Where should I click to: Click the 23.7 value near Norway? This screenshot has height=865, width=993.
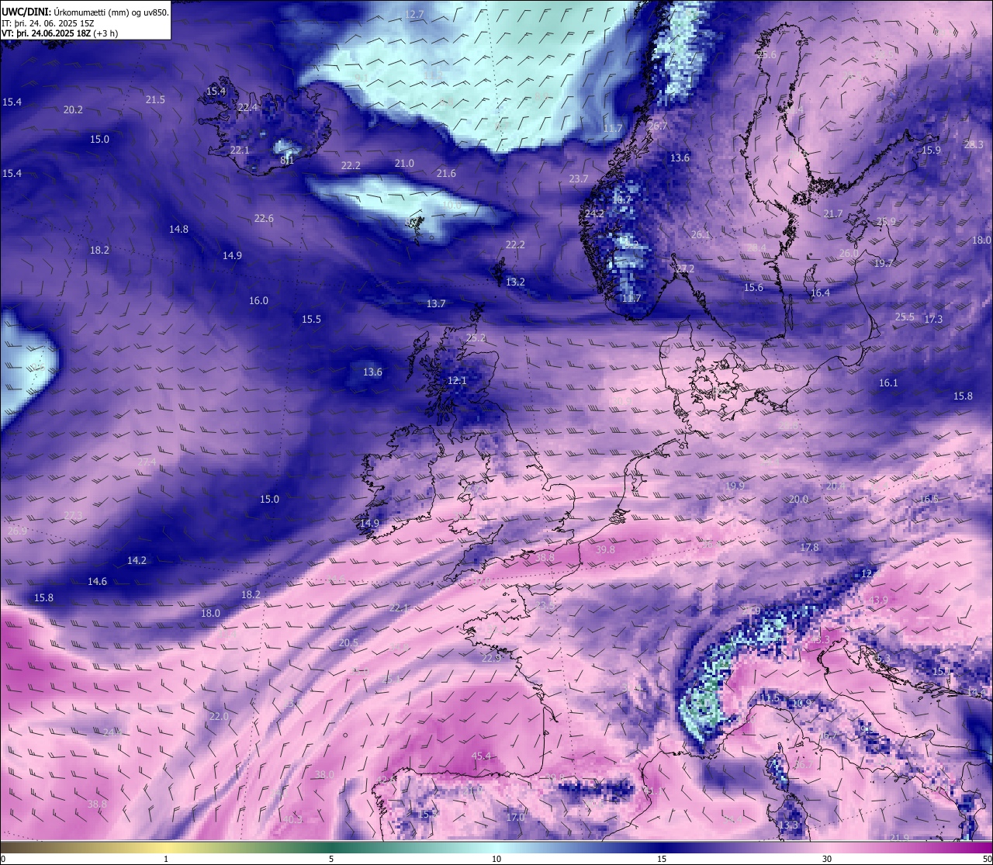(x=579, y=179)
